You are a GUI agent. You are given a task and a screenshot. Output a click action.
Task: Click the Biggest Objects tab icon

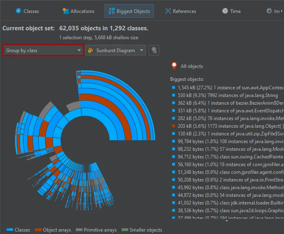point(111,11)
